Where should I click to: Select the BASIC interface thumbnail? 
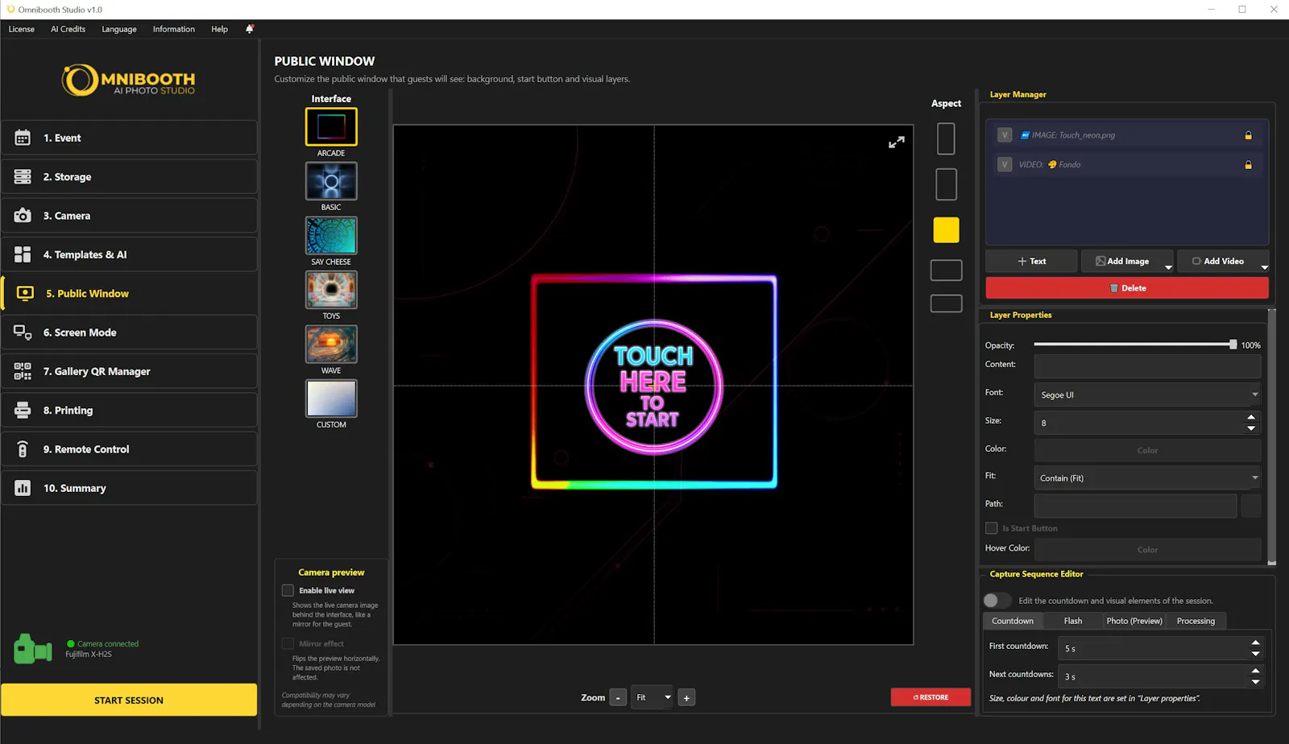click(x=331, y=181)
